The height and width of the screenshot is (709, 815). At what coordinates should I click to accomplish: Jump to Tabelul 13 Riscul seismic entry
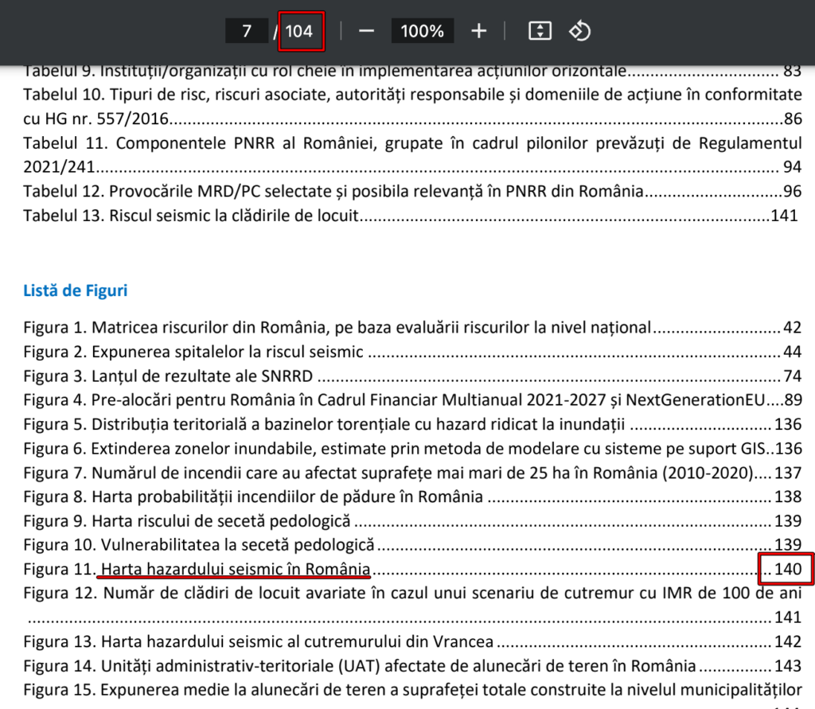192,216
